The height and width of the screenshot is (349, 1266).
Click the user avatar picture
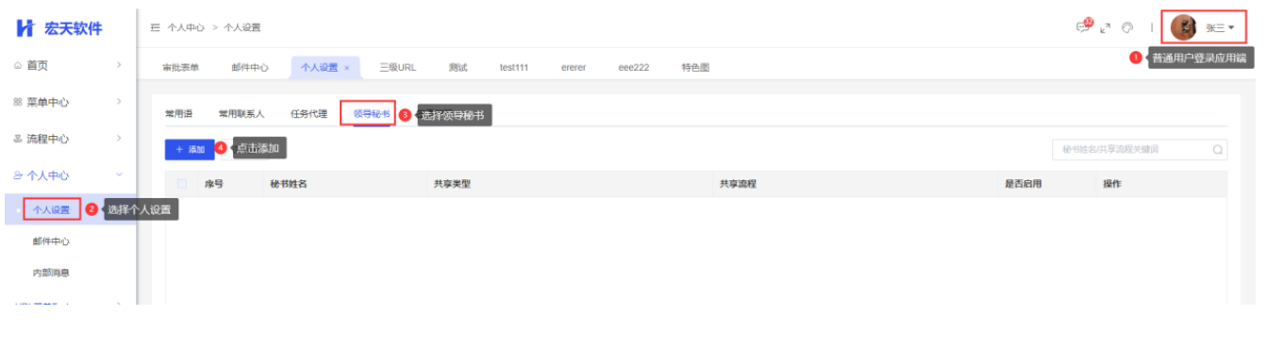pos(1184,27)
